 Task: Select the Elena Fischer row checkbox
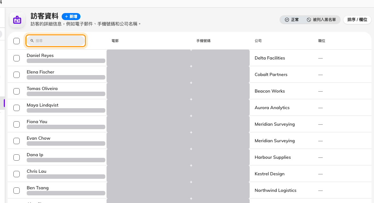(x=17, y=75)
